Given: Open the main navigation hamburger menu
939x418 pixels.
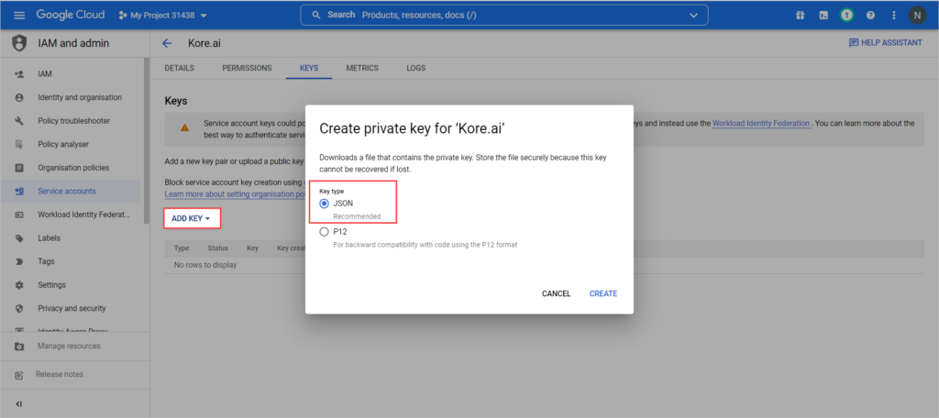Looking at the screenshot, I should pos(18,16).
